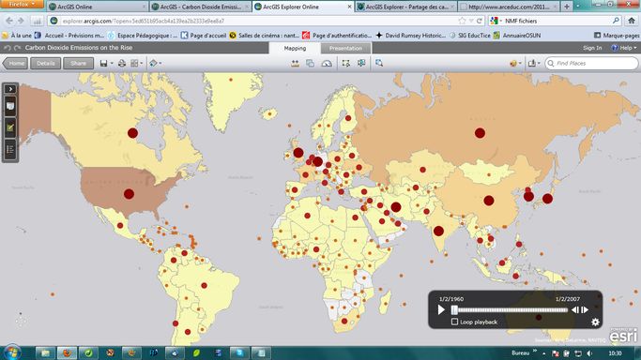Click the zoom search rectangle icon
Screen dimensions: 641x360
point(379,63)
